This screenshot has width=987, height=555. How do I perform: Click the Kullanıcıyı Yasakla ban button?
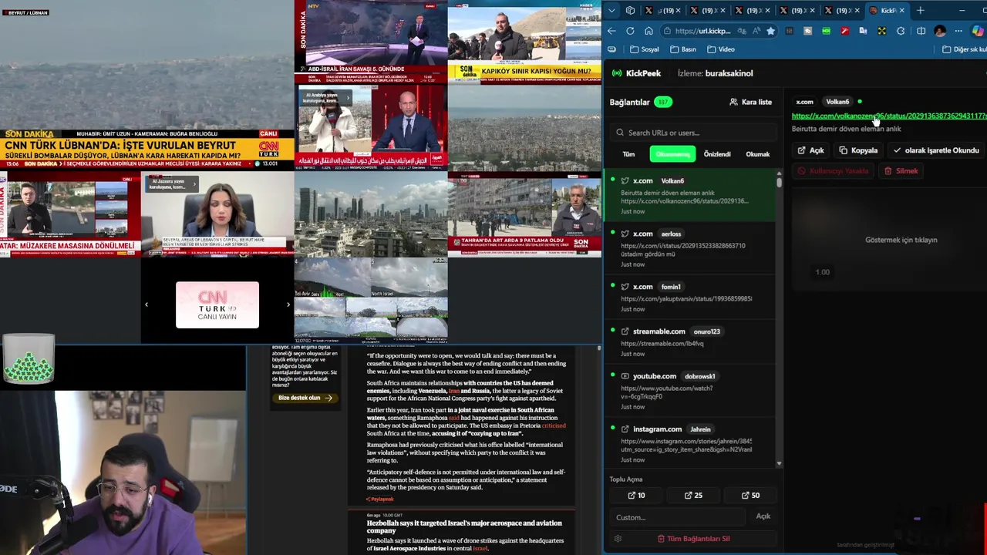[x=833, y=171]
